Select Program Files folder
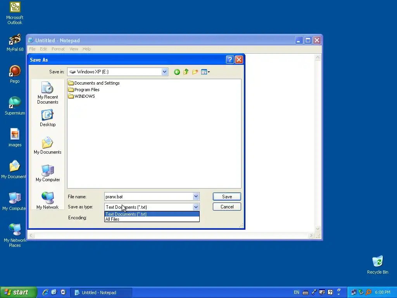Screen dimensions: 397x298 [x=84, y=90]
